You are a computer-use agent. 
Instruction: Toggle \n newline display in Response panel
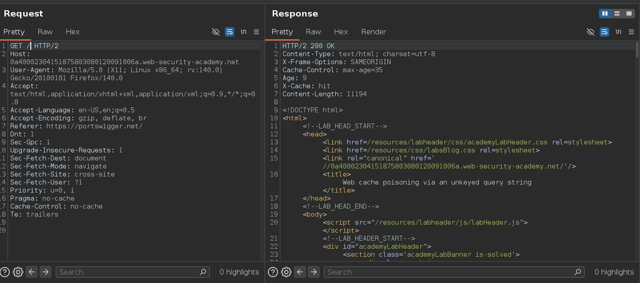[x=618, y=32]
